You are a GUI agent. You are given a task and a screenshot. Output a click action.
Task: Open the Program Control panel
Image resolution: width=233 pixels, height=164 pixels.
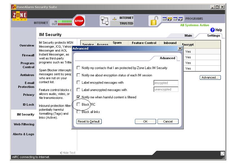(27, 65)
